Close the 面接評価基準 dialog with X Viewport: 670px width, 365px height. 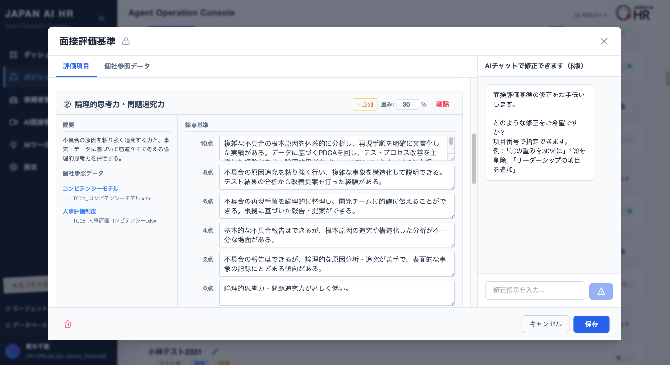tap(604, 41)
